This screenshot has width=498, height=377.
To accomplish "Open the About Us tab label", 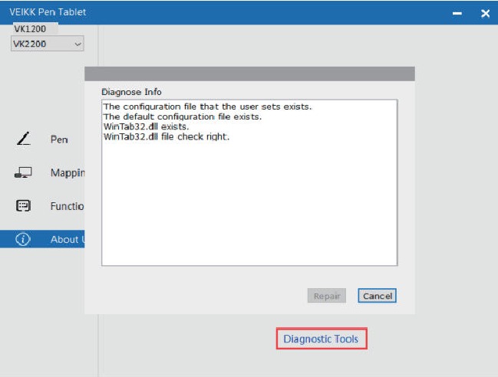I will coord(68,239).
